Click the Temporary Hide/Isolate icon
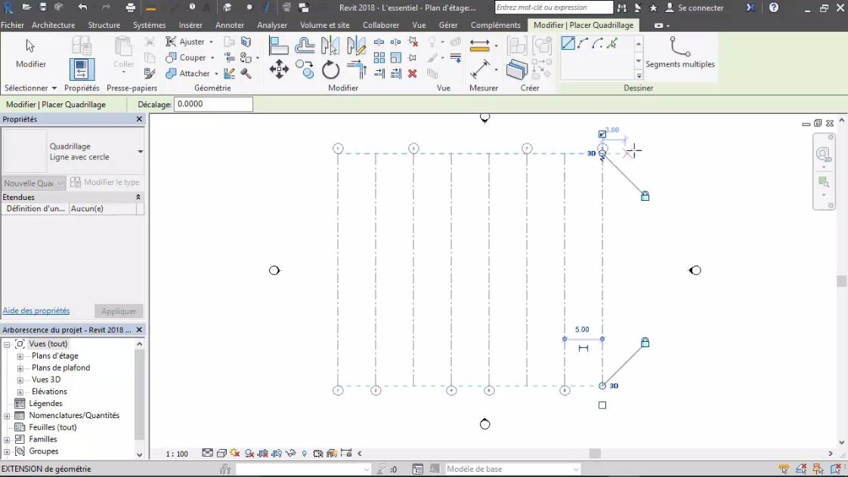The image size is (848, 477). coord(290,454)
